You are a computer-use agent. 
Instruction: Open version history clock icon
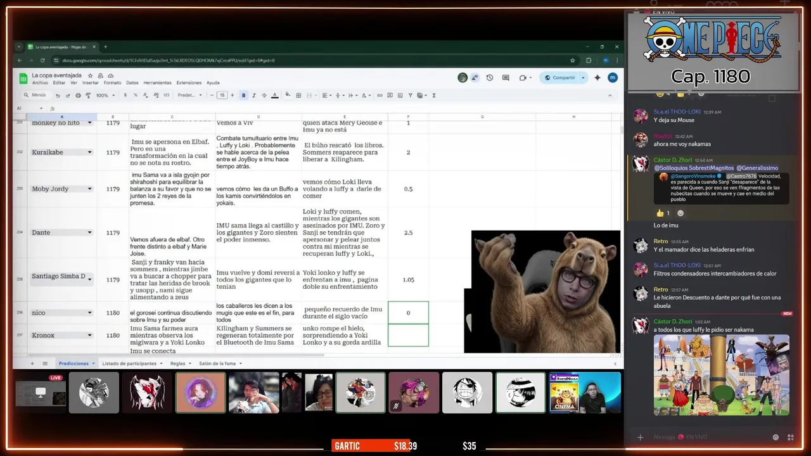(490, 78)
